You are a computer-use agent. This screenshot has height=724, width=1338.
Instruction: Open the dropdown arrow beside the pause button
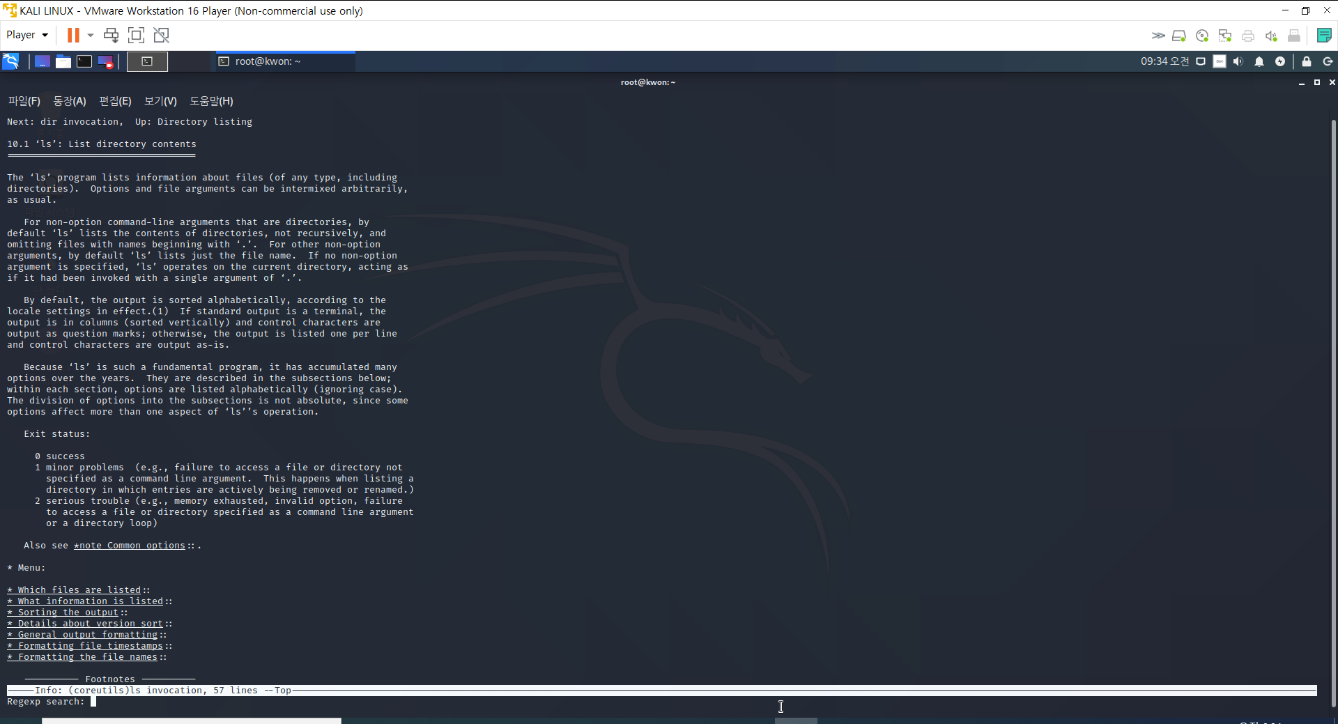(91, 35)
